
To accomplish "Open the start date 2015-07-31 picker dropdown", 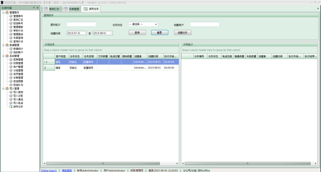I will click(85, 33).
